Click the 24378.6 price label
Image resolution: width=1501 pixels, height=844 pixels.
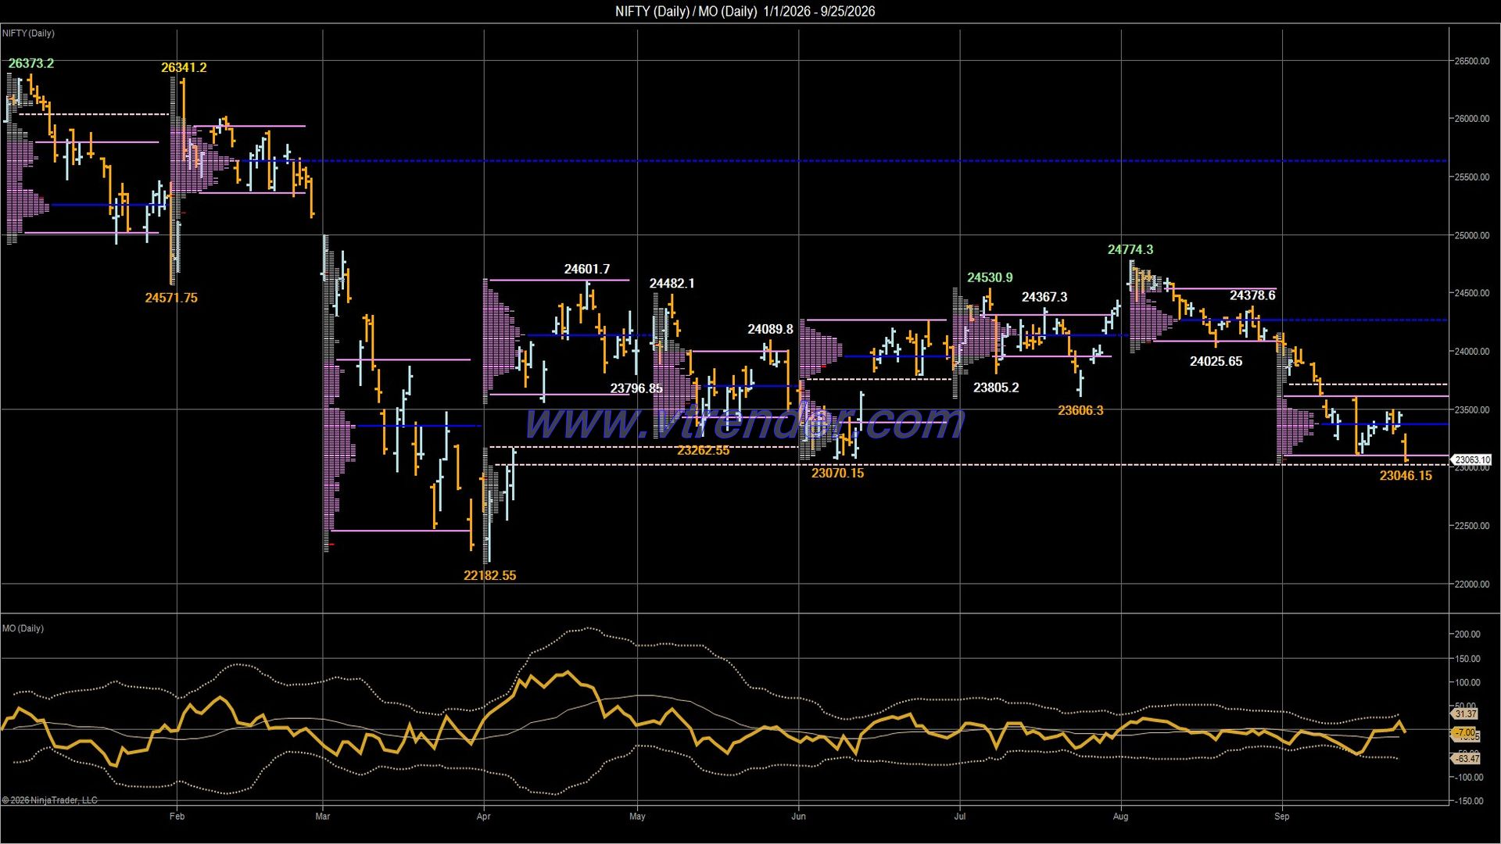pos(1252,295)
